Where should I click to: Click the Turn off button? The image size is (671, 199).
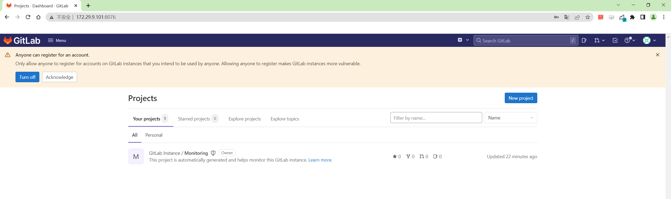click(27, 77)
